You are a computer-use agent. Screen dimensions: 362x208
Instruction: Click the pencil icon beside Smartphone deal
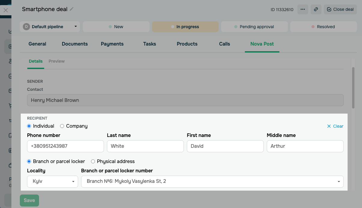click(x=71, y=9)
